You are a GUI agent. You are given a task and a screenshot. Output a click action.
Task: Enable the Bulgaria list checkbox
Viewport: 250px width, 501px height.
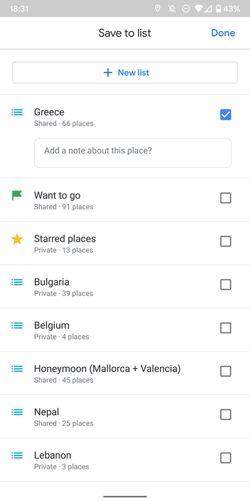pyautogui.click(x=226, y=284)
